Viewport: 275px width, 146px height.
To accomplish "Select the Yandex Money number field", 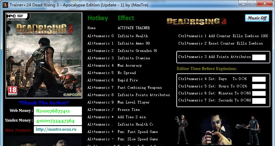I will click(x=58, y=121).
